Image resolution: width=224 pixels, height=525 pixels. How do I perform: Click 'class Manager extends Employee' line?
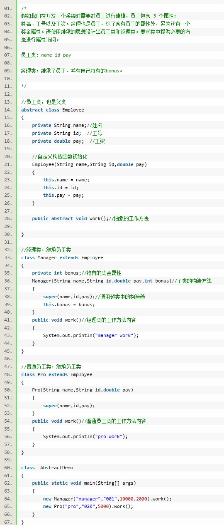62,258
